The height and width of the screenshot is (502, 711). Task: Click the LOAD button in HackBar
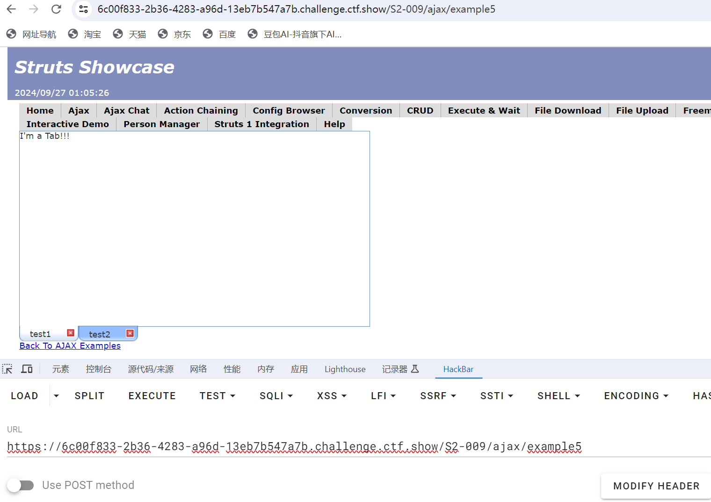point(24,396)
